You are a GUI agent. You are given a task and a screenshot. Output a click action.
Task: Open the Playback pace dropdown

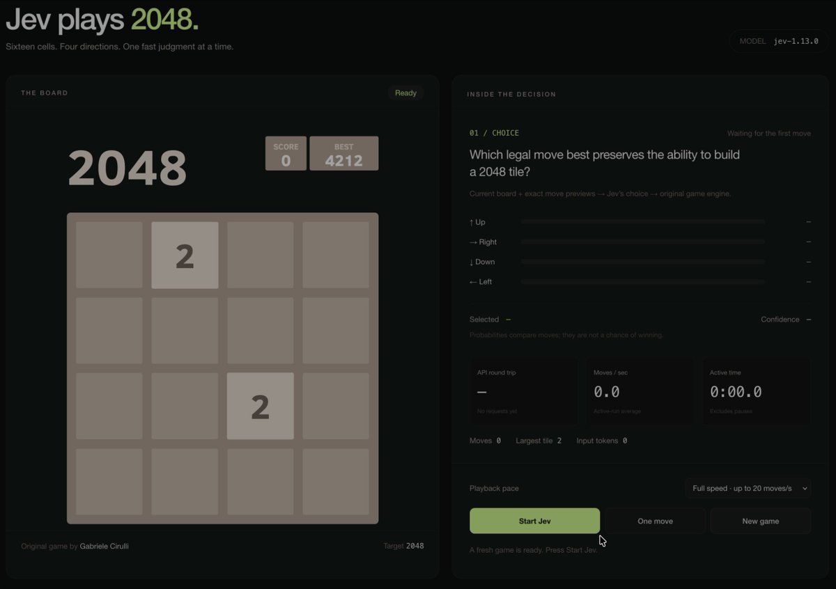[748, 488]
